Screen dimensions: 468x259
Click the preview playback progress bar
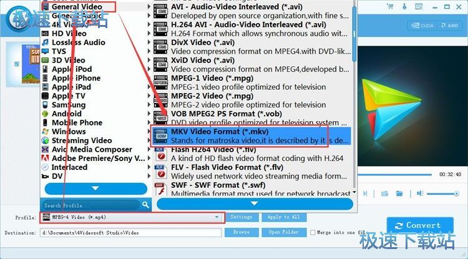coord(394,174)
